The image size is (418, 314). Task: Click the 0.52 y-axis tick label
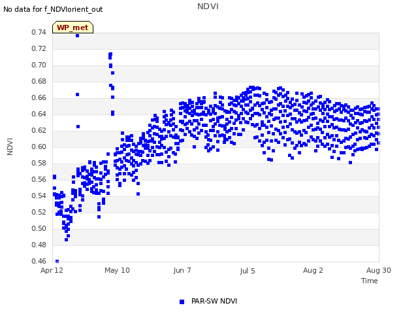(x=39, y=212)
